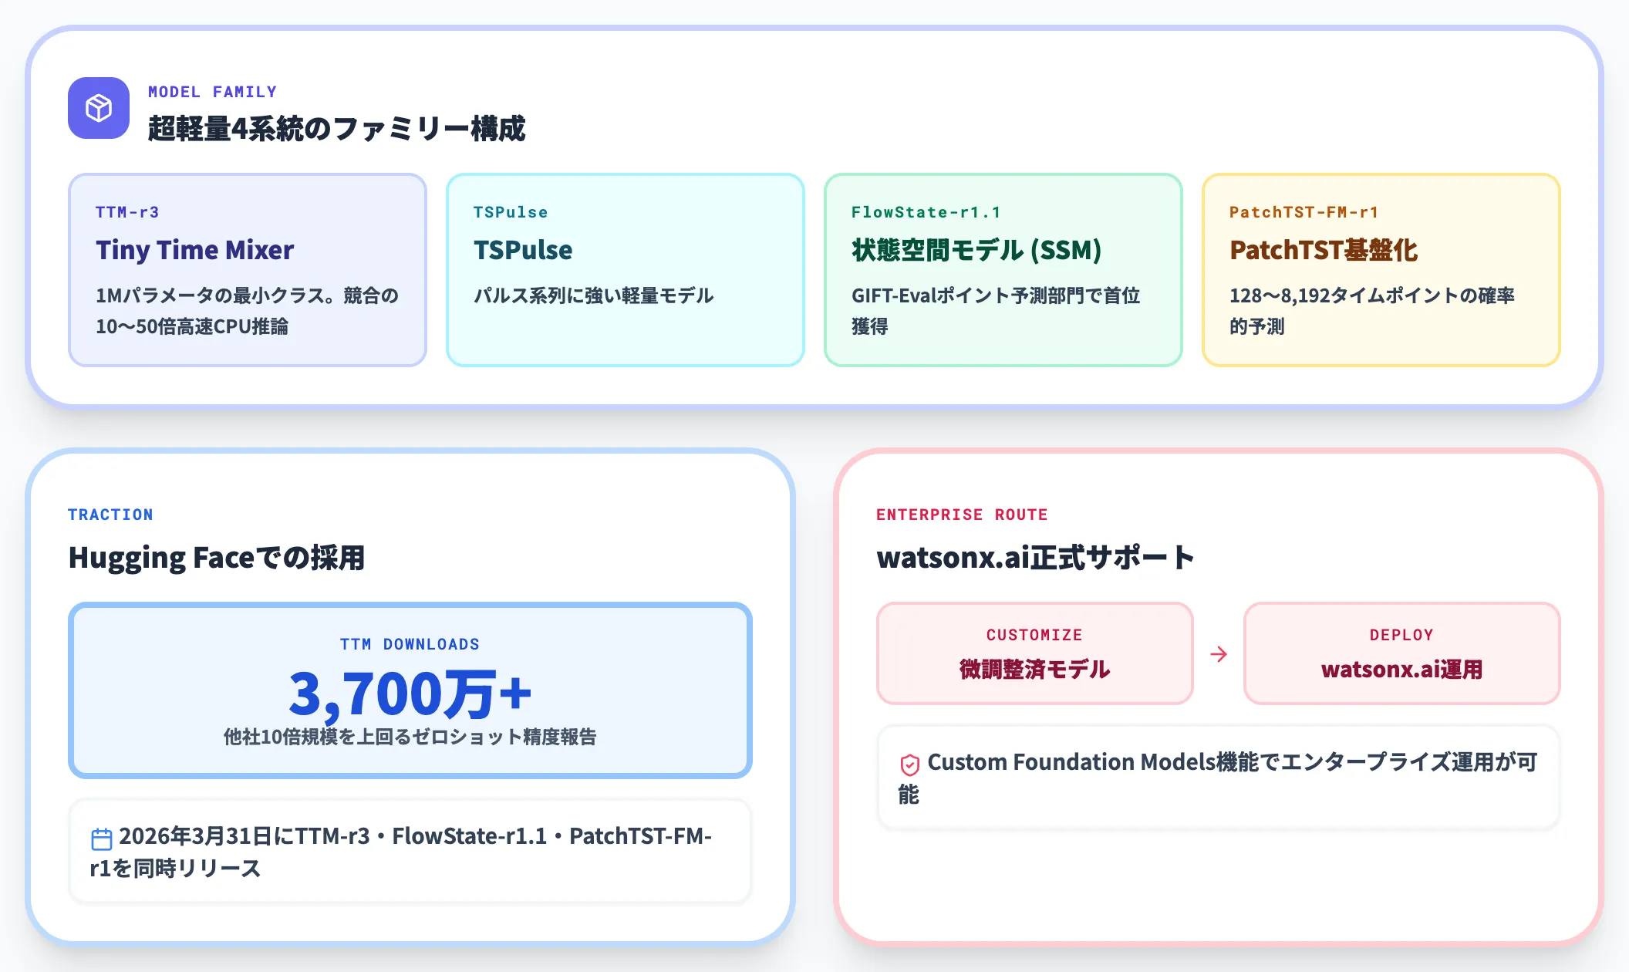Click the 2026年3月31日 release note text
The height and width of the screenshot is (972, 1629).
(x=401, y=852)
